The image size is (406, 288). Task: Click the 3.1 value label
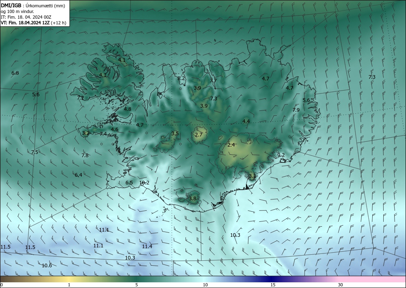pyautogui.click(x=253, y=176)
